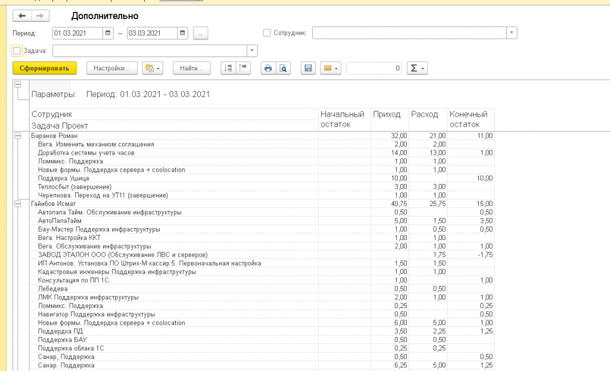Open the Настройки... settings button
The height and width of the screenshot is (371, 610).
112,68
